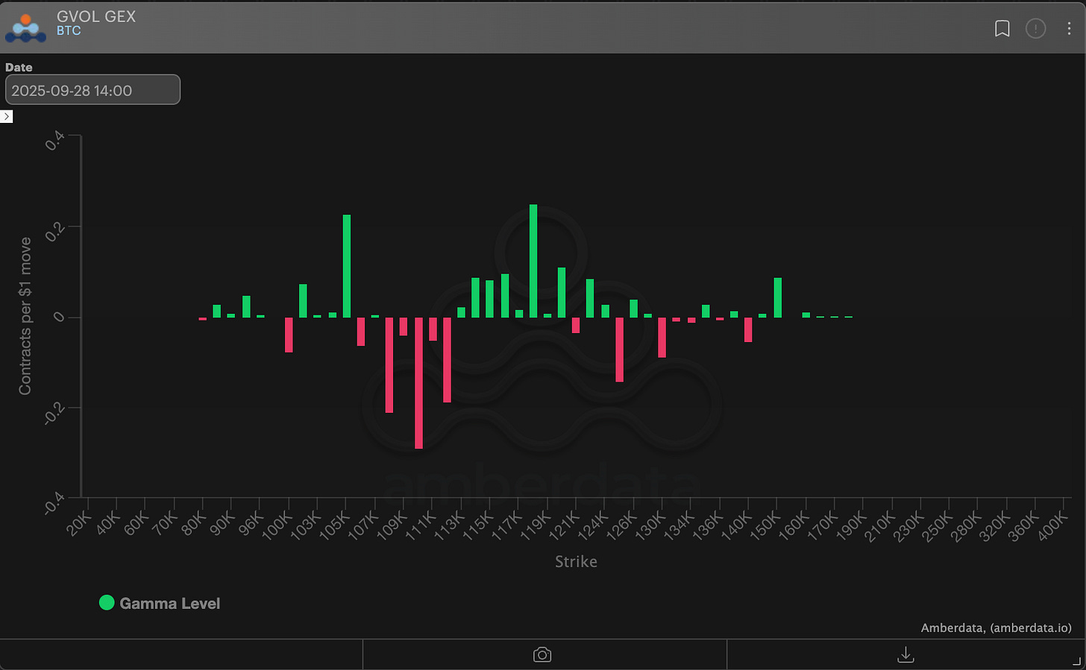Expand the side panel with small chevron
Image resolution: width=1086 pixels, height=670 pixels.
click(x=7, y=116)
